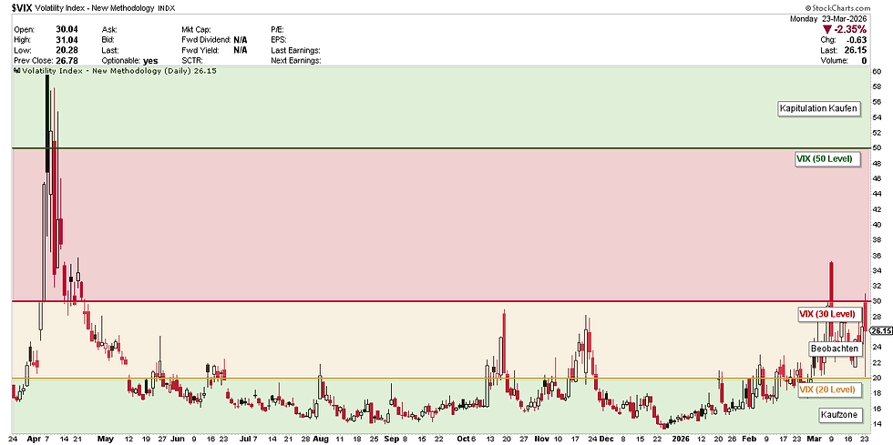Click the 'P/E:' label
This screenshot has height=445, width=893.
pyautogui.click(x=279, y=30)
